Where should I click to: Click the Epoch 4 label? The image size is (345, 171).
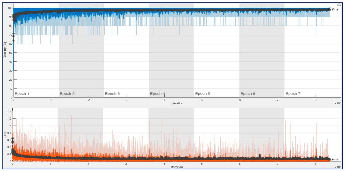[158, 93]
